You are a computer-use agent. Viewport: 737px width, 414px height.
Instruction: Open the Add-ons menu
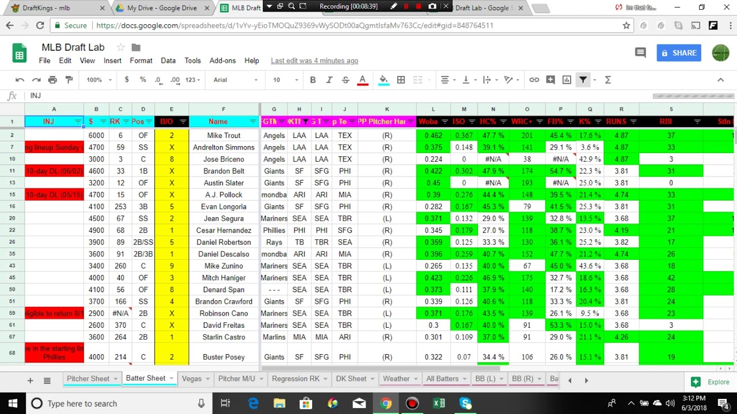tap(222, 60)
